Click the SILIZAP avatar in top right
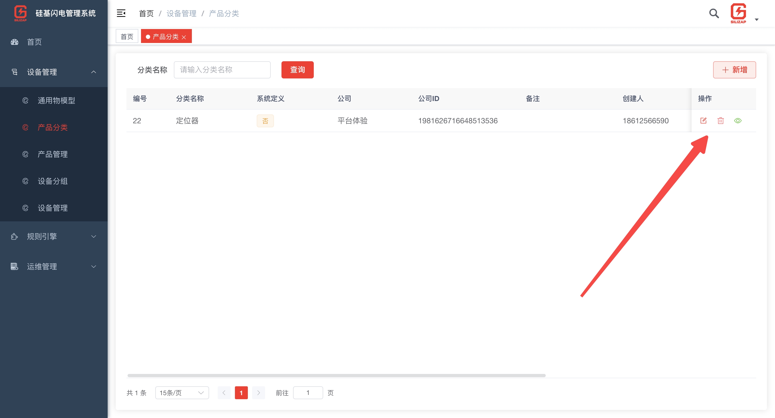This screenshot has width=775, height=418. (738, 13)
